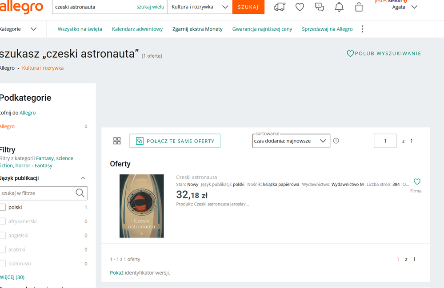Screen dimensions: 444x288
Task: Click Produkt: Czeski astronauta Jaroslav text
Action: point(212,204)
